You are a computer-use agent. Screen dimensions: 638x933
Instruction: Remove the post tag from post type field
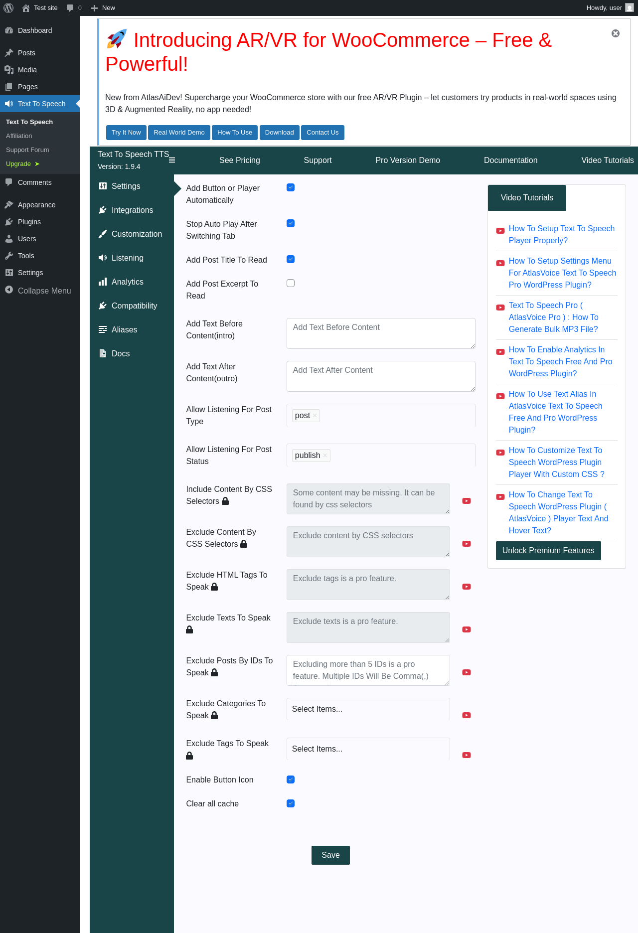coord(315,416)
